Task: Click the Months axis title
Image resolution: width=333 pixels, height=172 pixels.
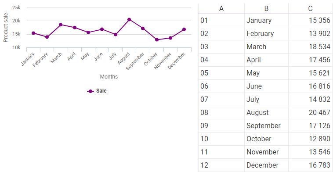Action: coord(109,76)
